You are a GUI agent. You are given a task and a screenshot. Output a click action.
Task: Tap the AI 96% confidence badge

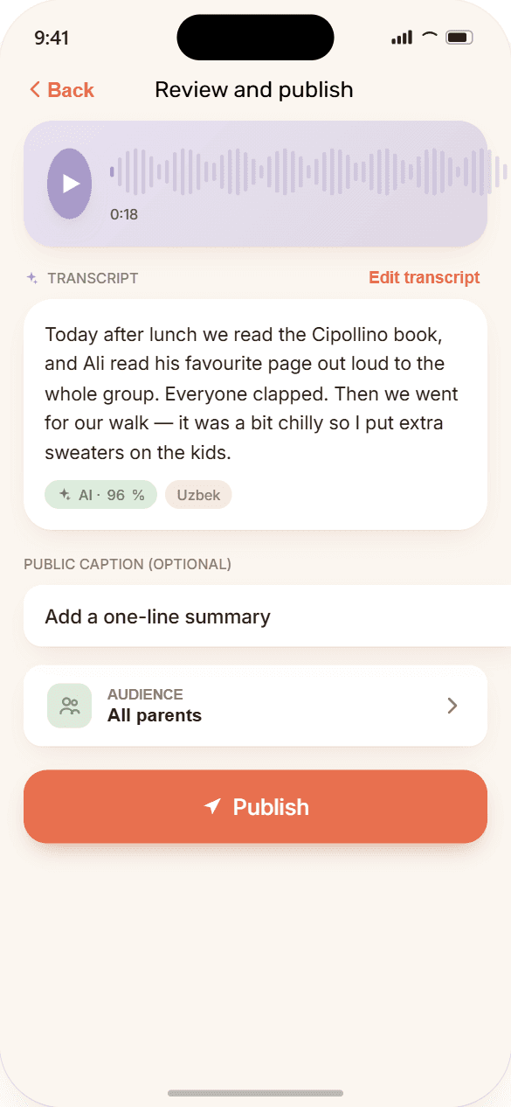pyautogui.click(x=100, y=495)
